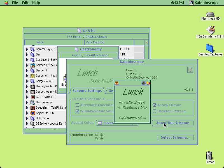Enable the Desktop Pattern checkbox
The height and width of the screenshot is (168, 224).
155,111
